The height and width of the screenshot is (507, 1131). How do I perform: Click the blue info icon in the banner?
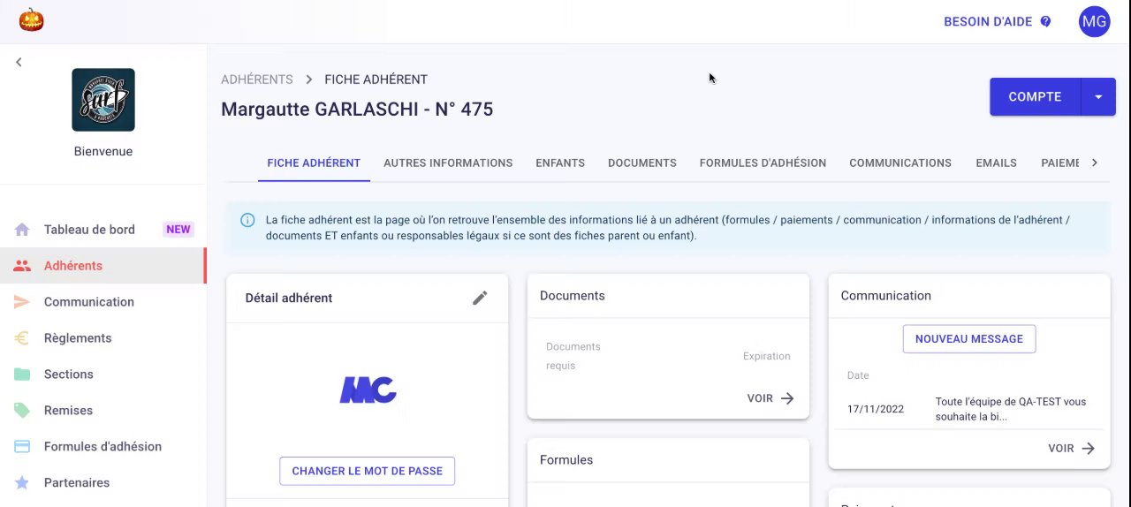tap(248, 220)
